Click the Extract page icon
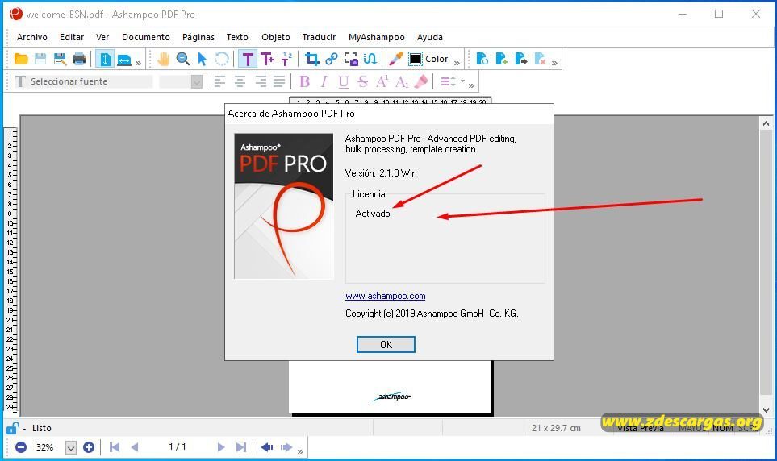The image size is (777, 461). (520, 59)
